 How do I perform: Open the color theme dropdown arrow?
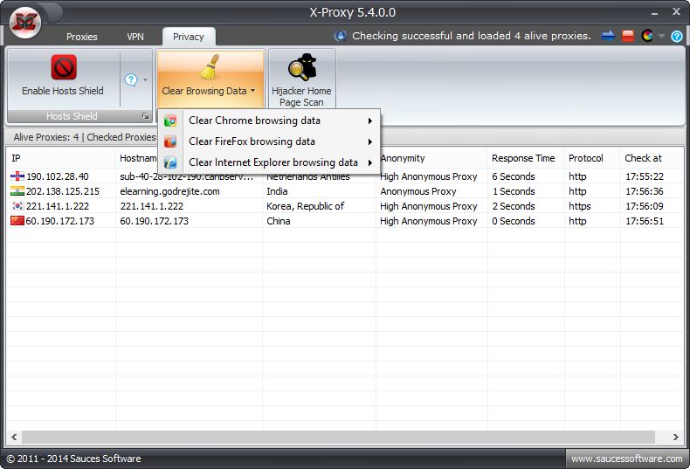pyautogui.click(x=661, y=36)
